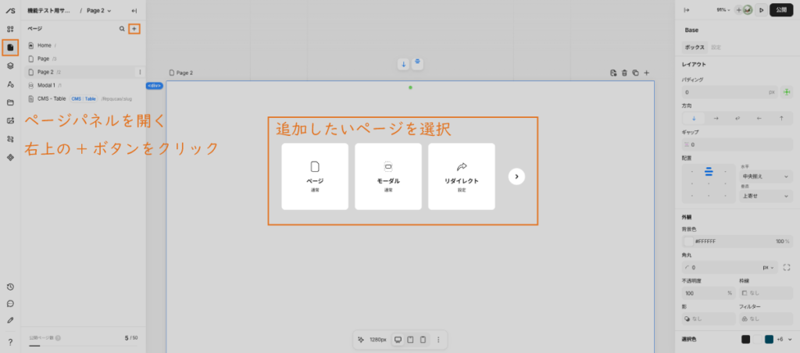Choose the リダイレクト page type card
The height and width of the screenshot is (353, 800).
point(461,176)
